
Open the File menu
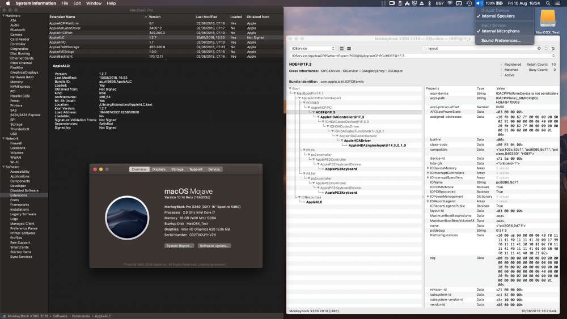pos(65,3)
